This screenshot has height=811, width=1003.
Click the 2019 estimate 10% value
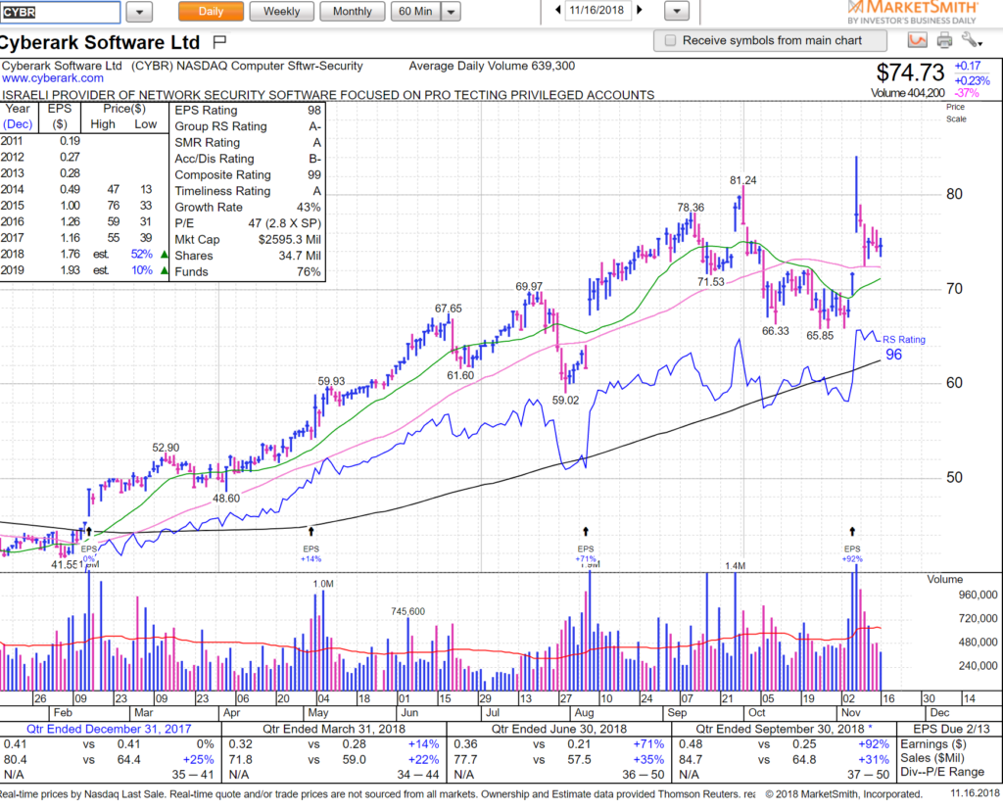(141, 270)
